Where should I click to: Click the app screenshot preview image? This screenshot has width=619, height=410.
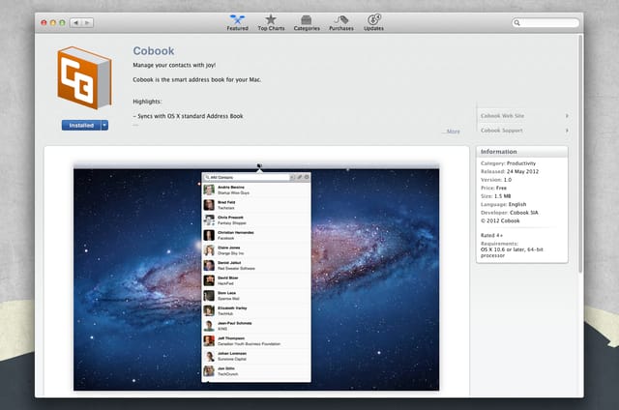pyautogui.click(x=256, y=277)
